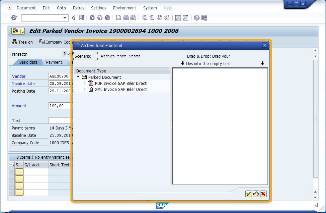Click the green Enter checkmark in the toolbar
The height and width of the screenshot is (213, 326).
(x=14, y=18)
